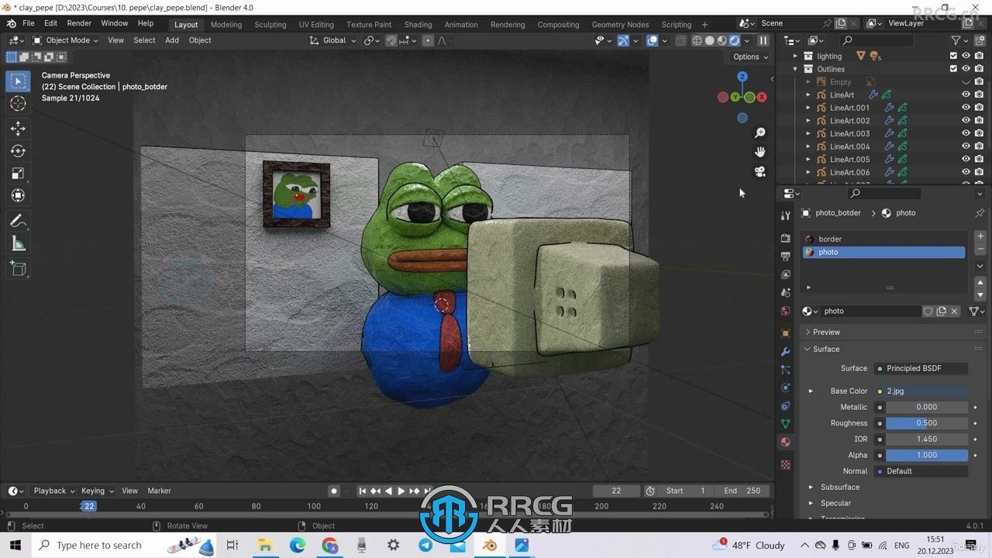Open the Render properties tab
The height and width of the screenshot is (558, 992).
pos(786,238)
